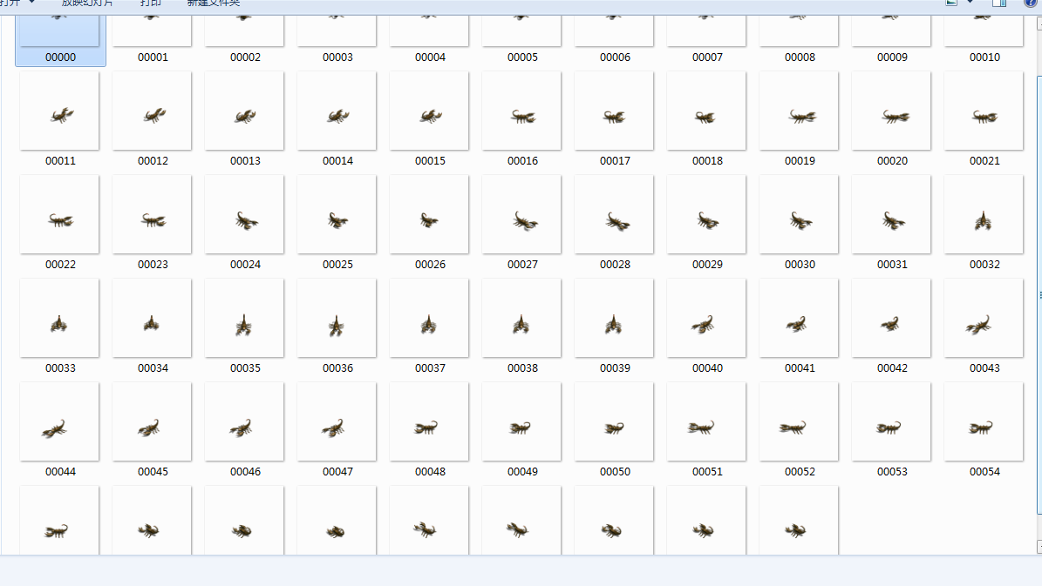The height and width of the screenshot is (586, 1042).
Task: Select the scorpion thumbnail for file 00051
Action: pos(706,421)
